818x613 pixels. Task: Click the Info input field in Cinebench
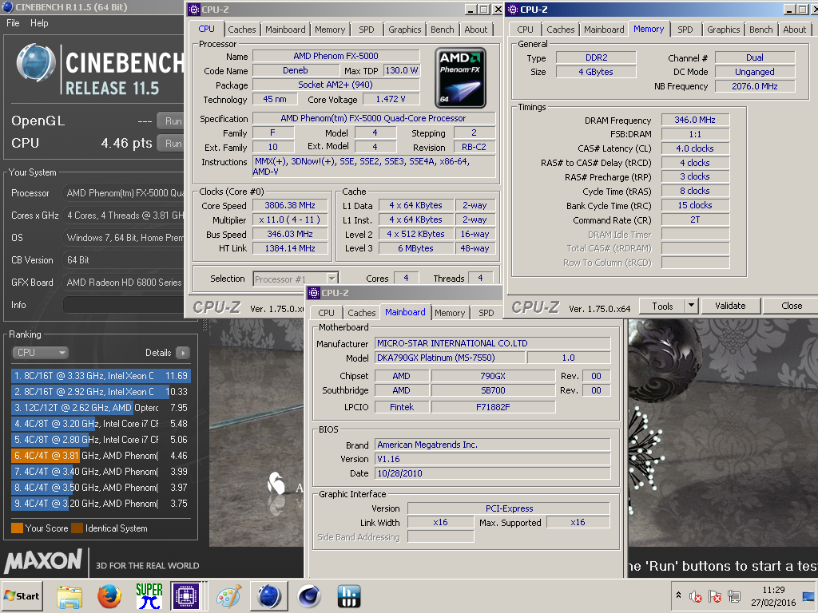click(123, 305)
